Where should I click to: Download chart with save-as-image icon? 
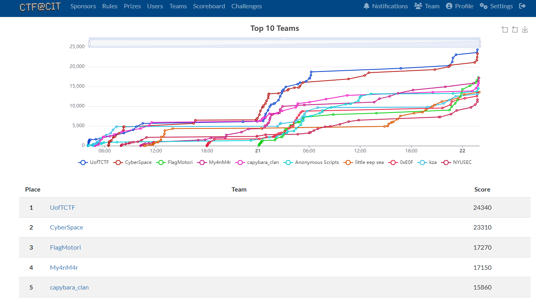point(525,29)
